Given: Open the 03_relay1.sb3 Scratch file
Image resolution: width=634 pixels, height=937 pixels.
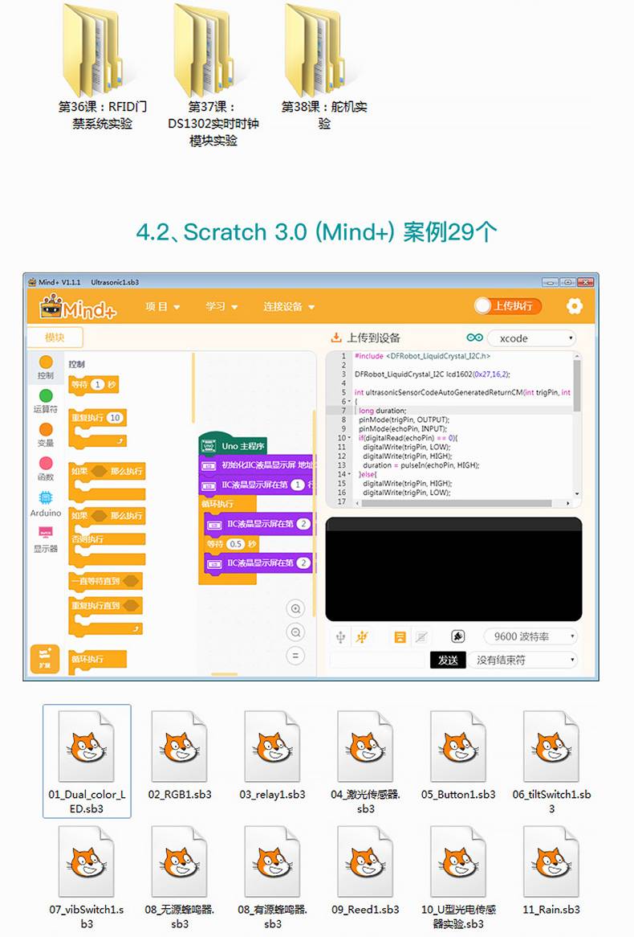Looking at the screenshot, I should click(x=272, y=755).
